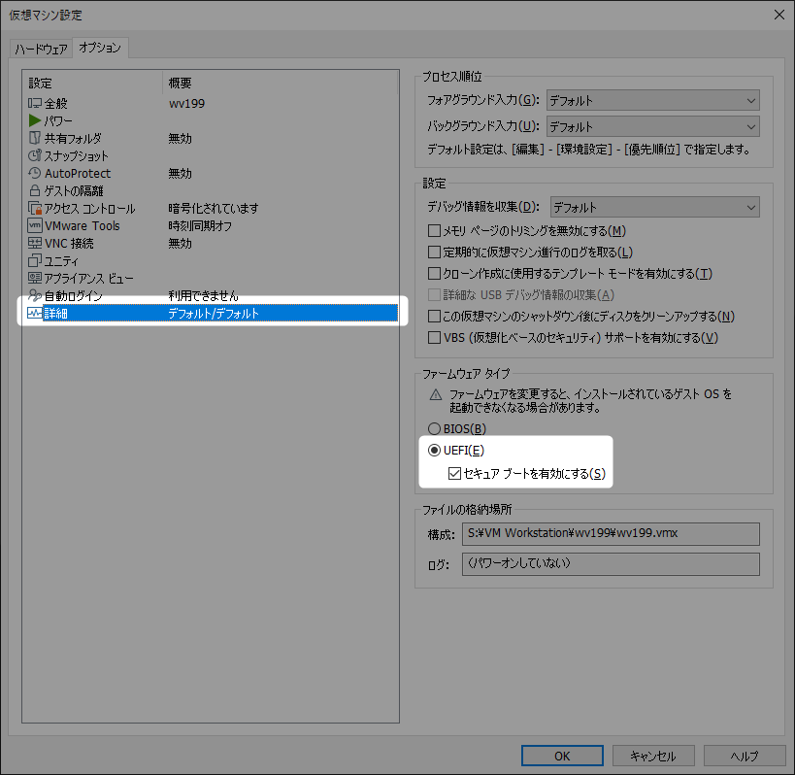Select the UEFI(E) radio button

click(434, 450)
